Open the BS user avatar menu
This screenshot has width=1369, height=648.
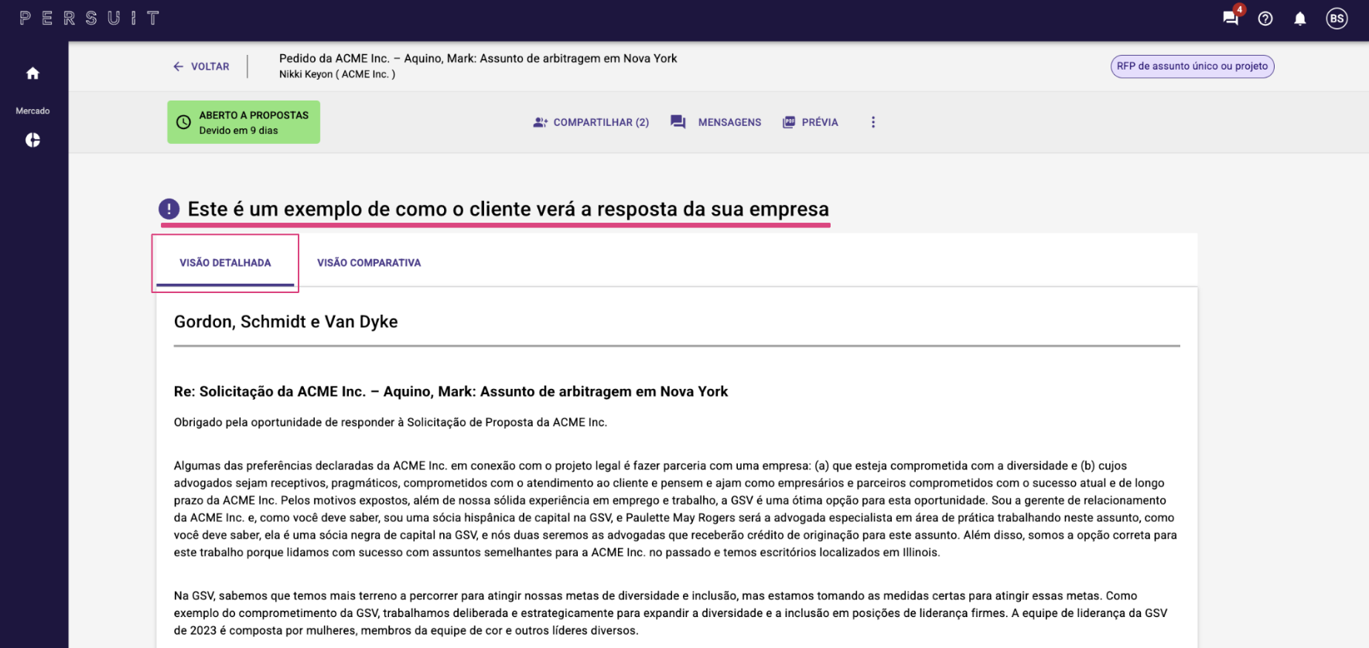click(1337, 19)
